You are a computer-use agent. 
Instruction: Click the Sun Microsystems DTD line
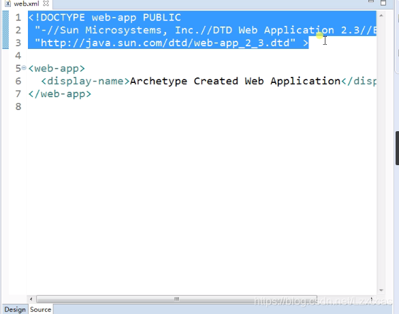click(x=206, y=30)
